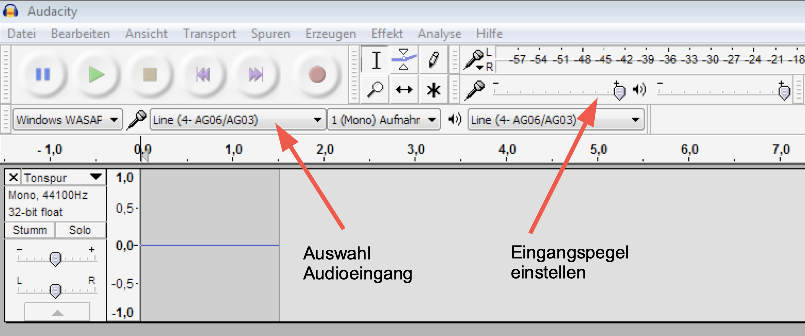Viewport: 805px width, 336px height.
Task: Open the Effekt menu
Action: tap(387, 34)
